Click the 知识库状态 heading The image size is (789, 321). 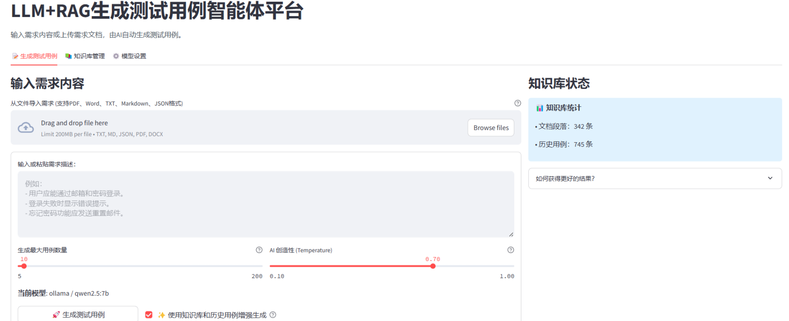[559, 84]
